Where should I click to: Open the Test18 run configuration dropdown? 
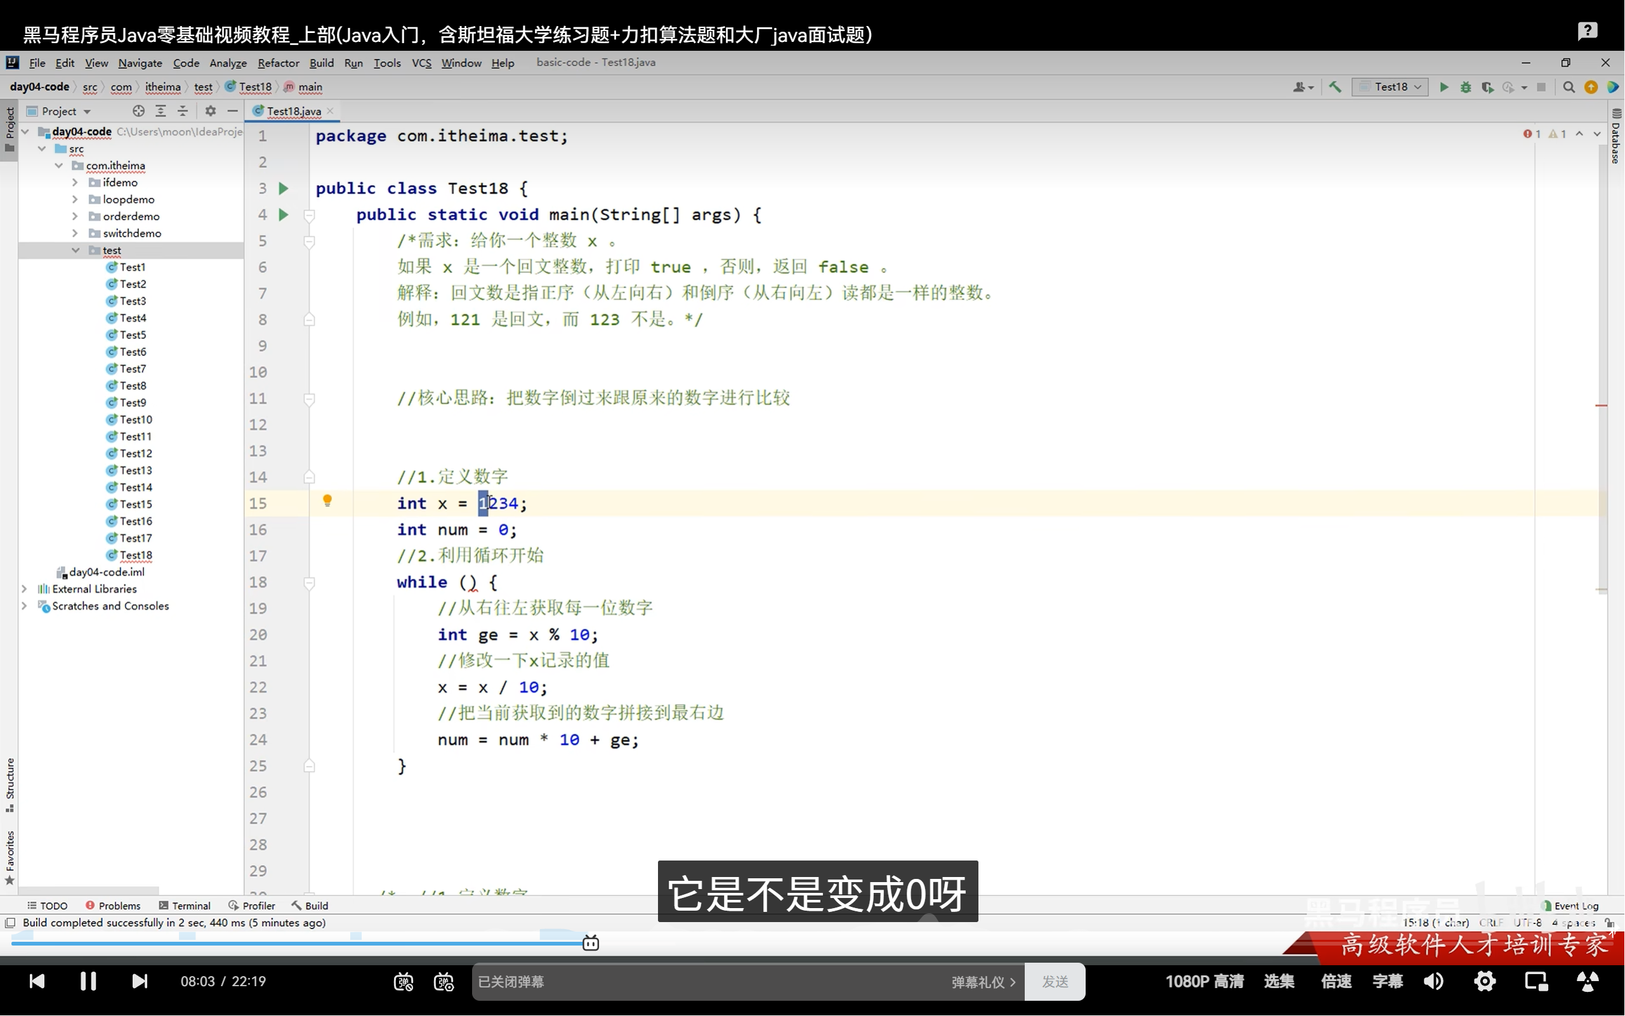(x=1390, y=88)
